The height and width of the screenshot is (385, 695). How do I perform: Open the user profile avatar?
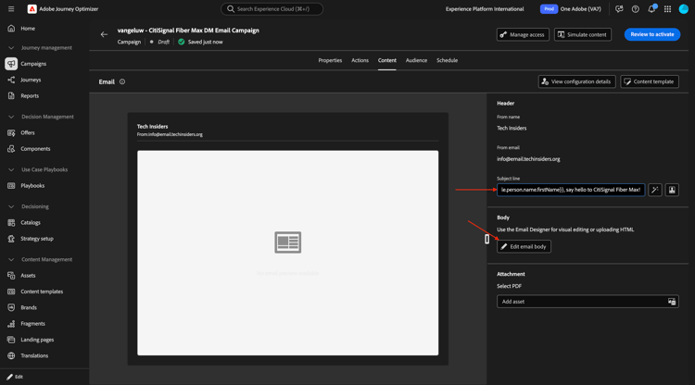click(x=684, y=9)
